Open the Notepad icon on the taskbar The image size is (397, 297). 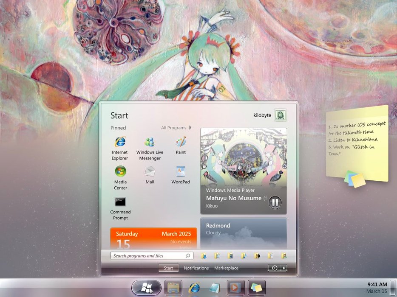[x=215, y=288]
